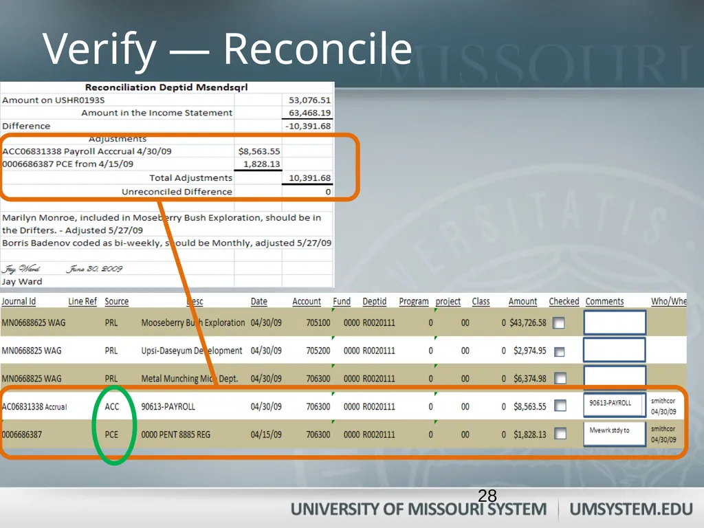Screen dimensions: 704x528
Task: Click the 04/15/09 date cell
Action: pos(266,434)
